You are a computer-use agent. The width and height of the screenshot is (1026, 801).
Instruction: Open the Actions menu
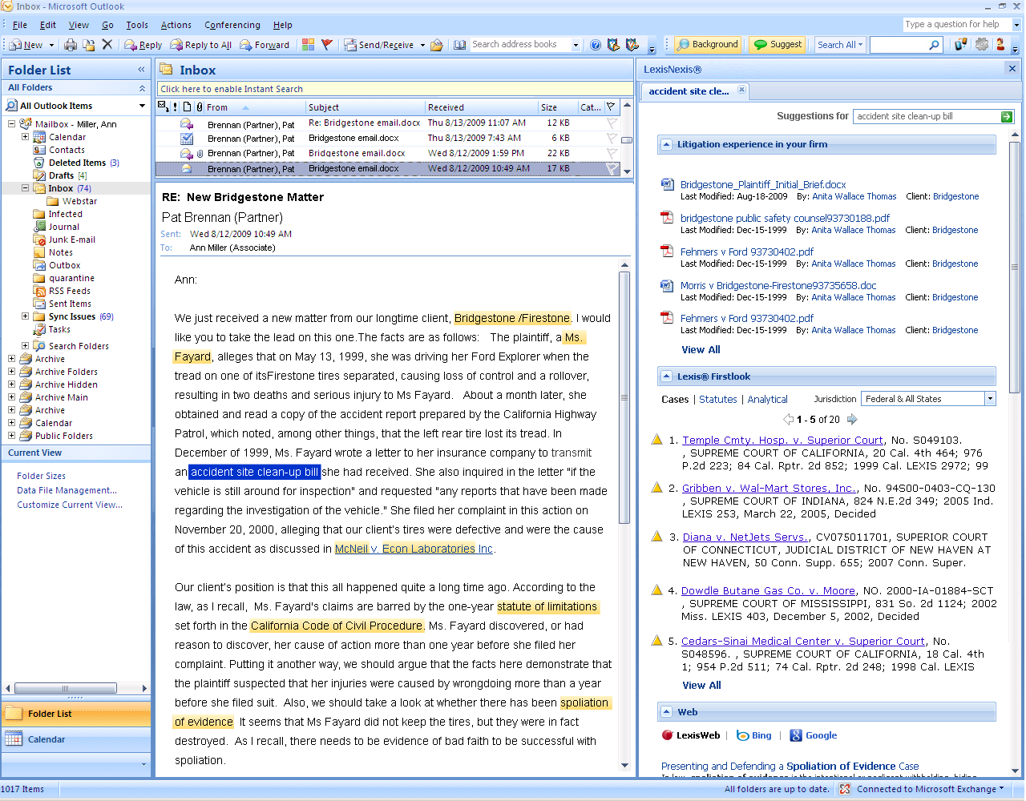(176, 26)
